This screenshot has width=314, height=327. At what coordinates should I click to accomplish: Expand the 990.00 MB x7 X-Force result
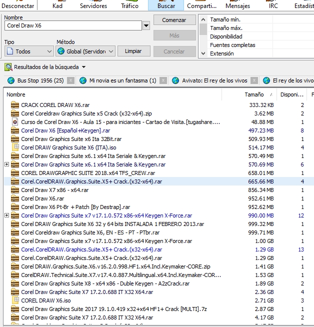pyautogui.click(x=6, y=215)
